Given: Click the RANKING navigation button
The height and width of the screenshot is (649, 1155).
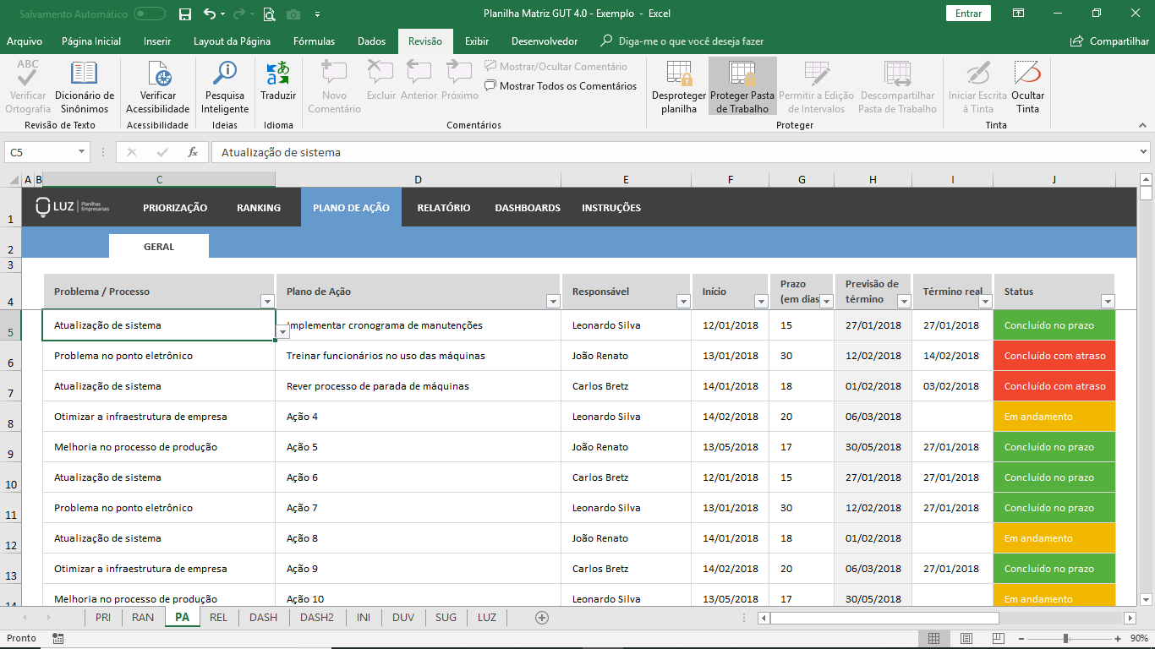Looking at the screenshot, I should [259, 208].
